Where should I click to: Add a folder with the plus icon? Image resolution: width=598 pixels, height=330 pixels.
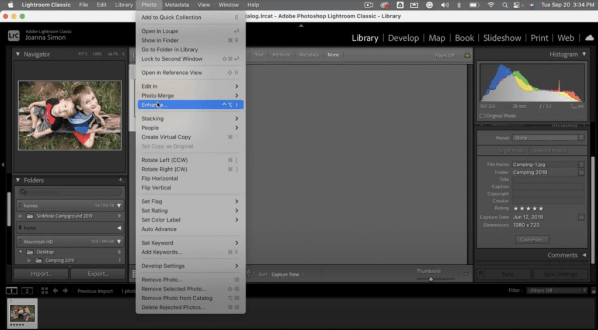tap(120, 180)
